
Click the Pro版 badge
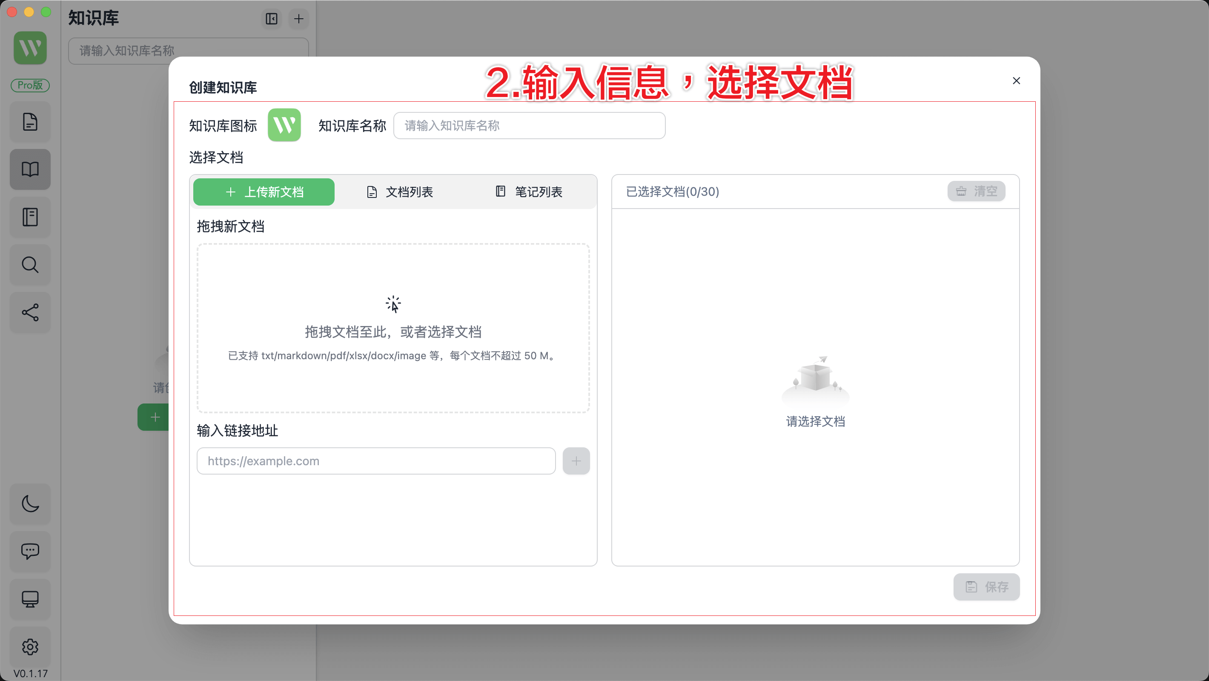[x=30, y=85]
